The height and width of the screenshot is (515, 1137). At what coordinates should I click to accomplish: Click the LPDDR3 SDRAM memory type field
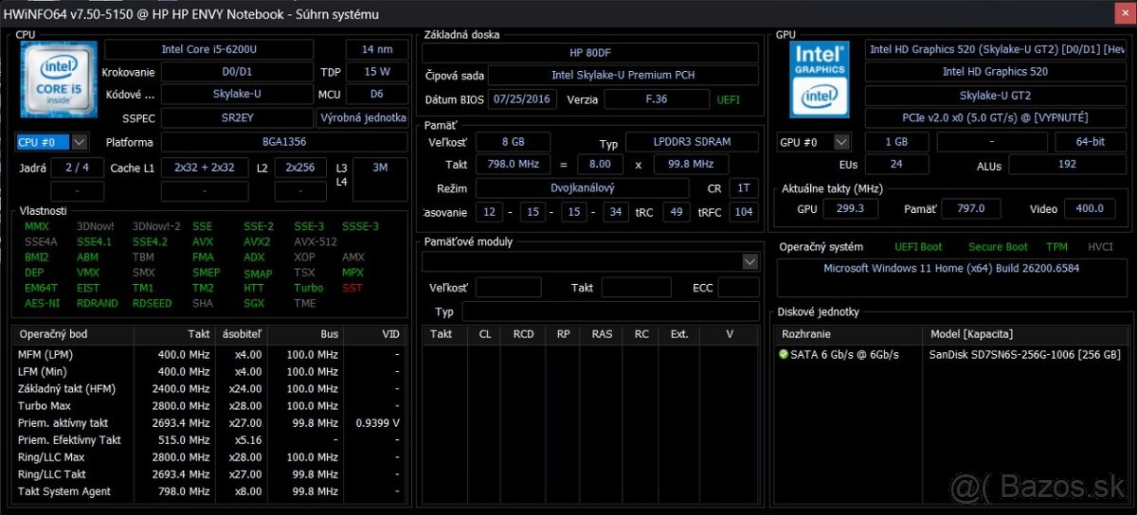[692, 142]
